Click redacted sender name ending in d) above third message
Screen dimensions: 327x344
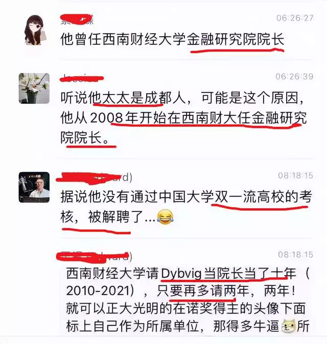pyautogui.click(x=94, y=177)
